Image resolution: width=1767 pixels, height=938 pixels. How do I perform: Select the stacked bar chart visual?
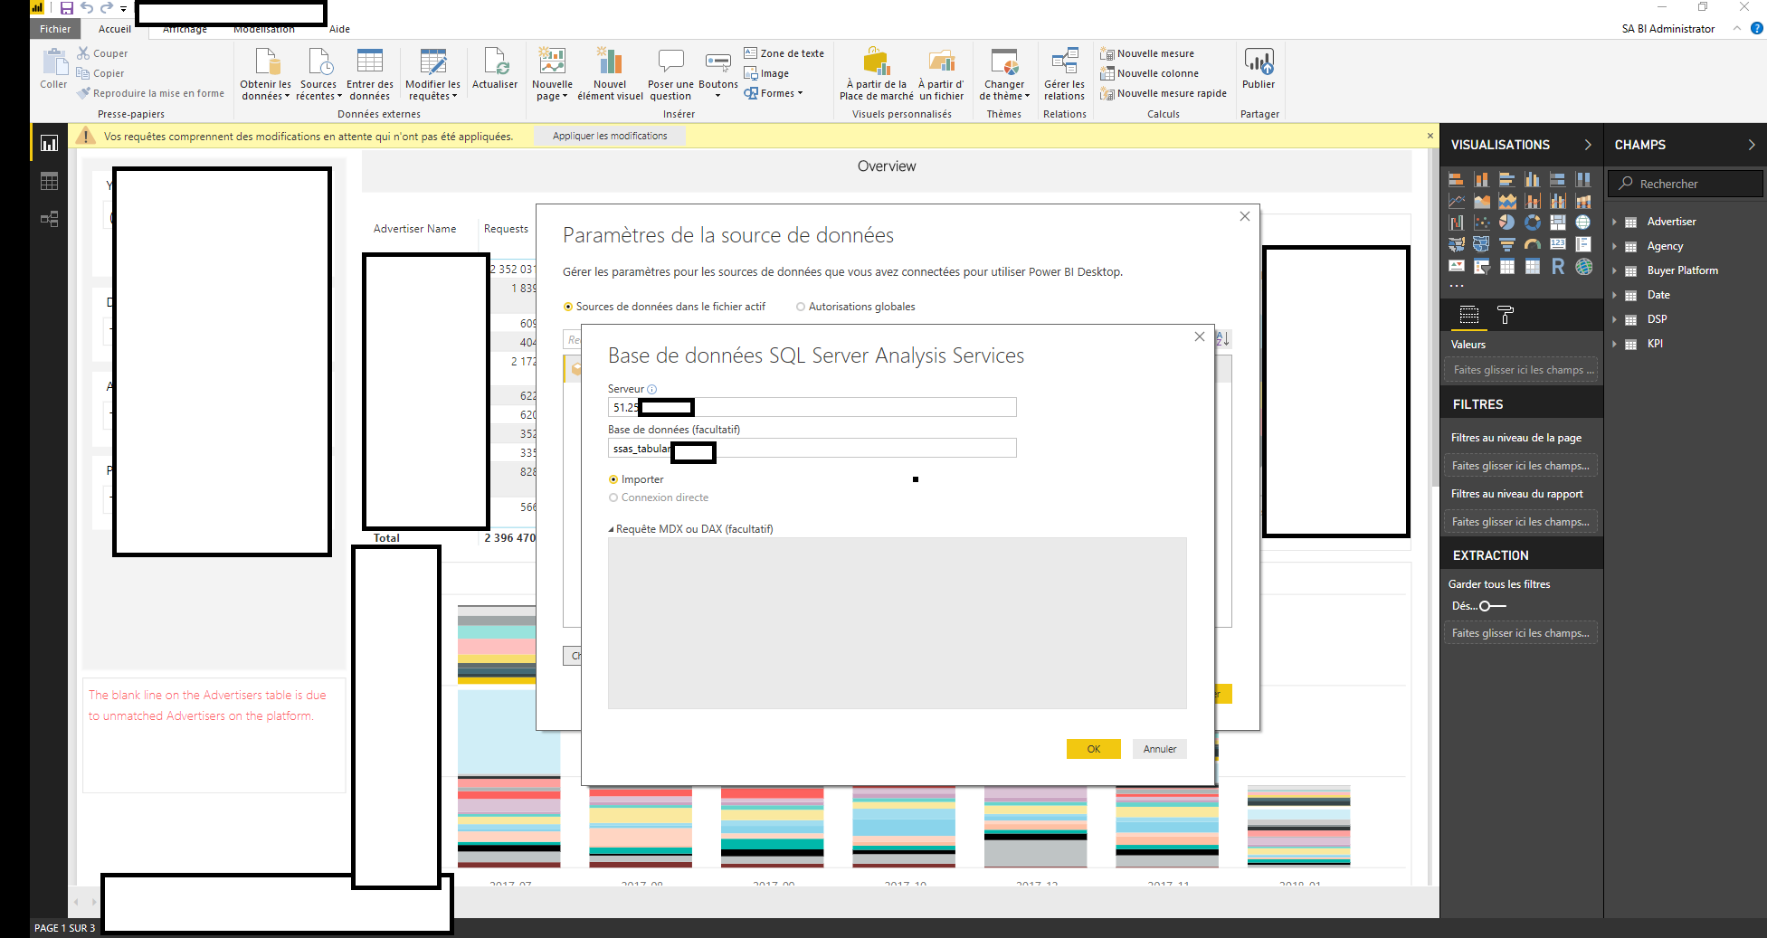tap(1456, 179)
